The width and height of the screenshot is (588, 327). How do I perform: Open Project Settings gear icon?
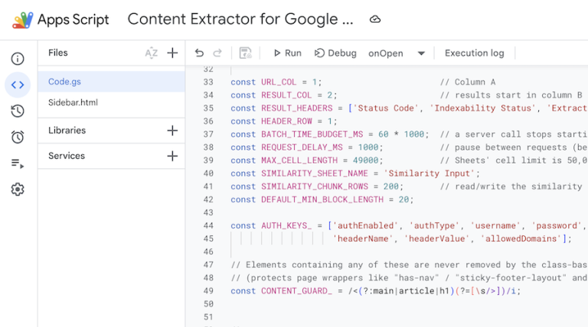(x=18, y=189)
